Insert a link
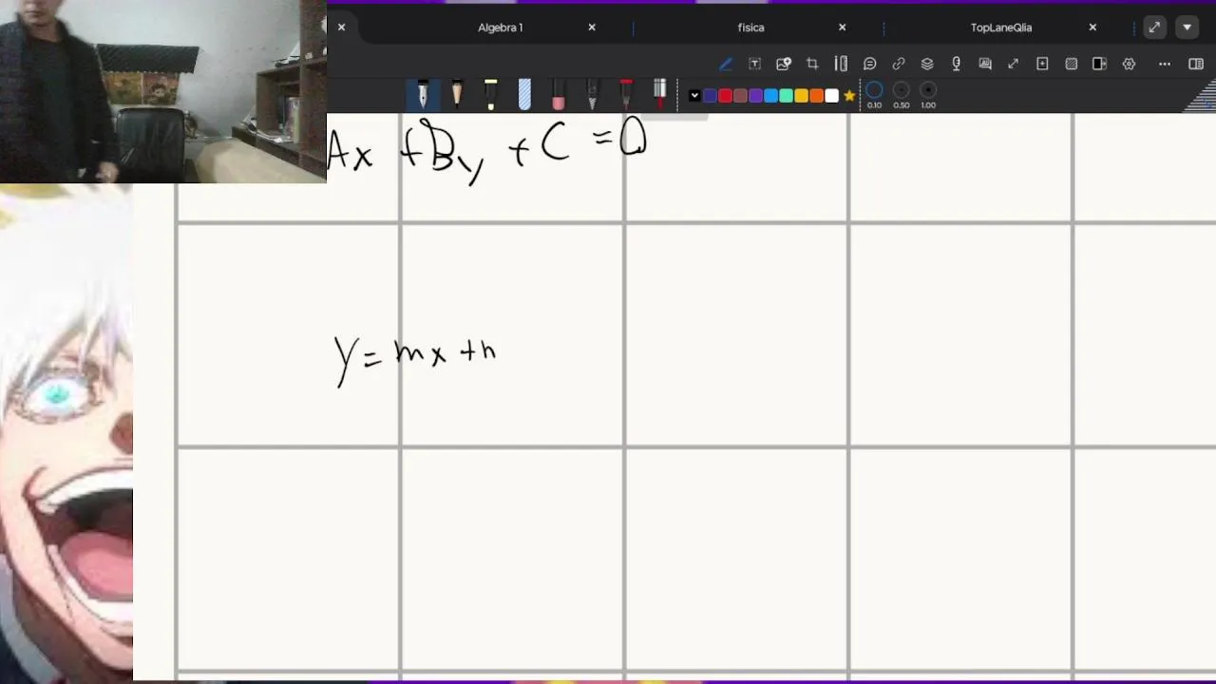The image size is (1216, 684). point(899,64)
